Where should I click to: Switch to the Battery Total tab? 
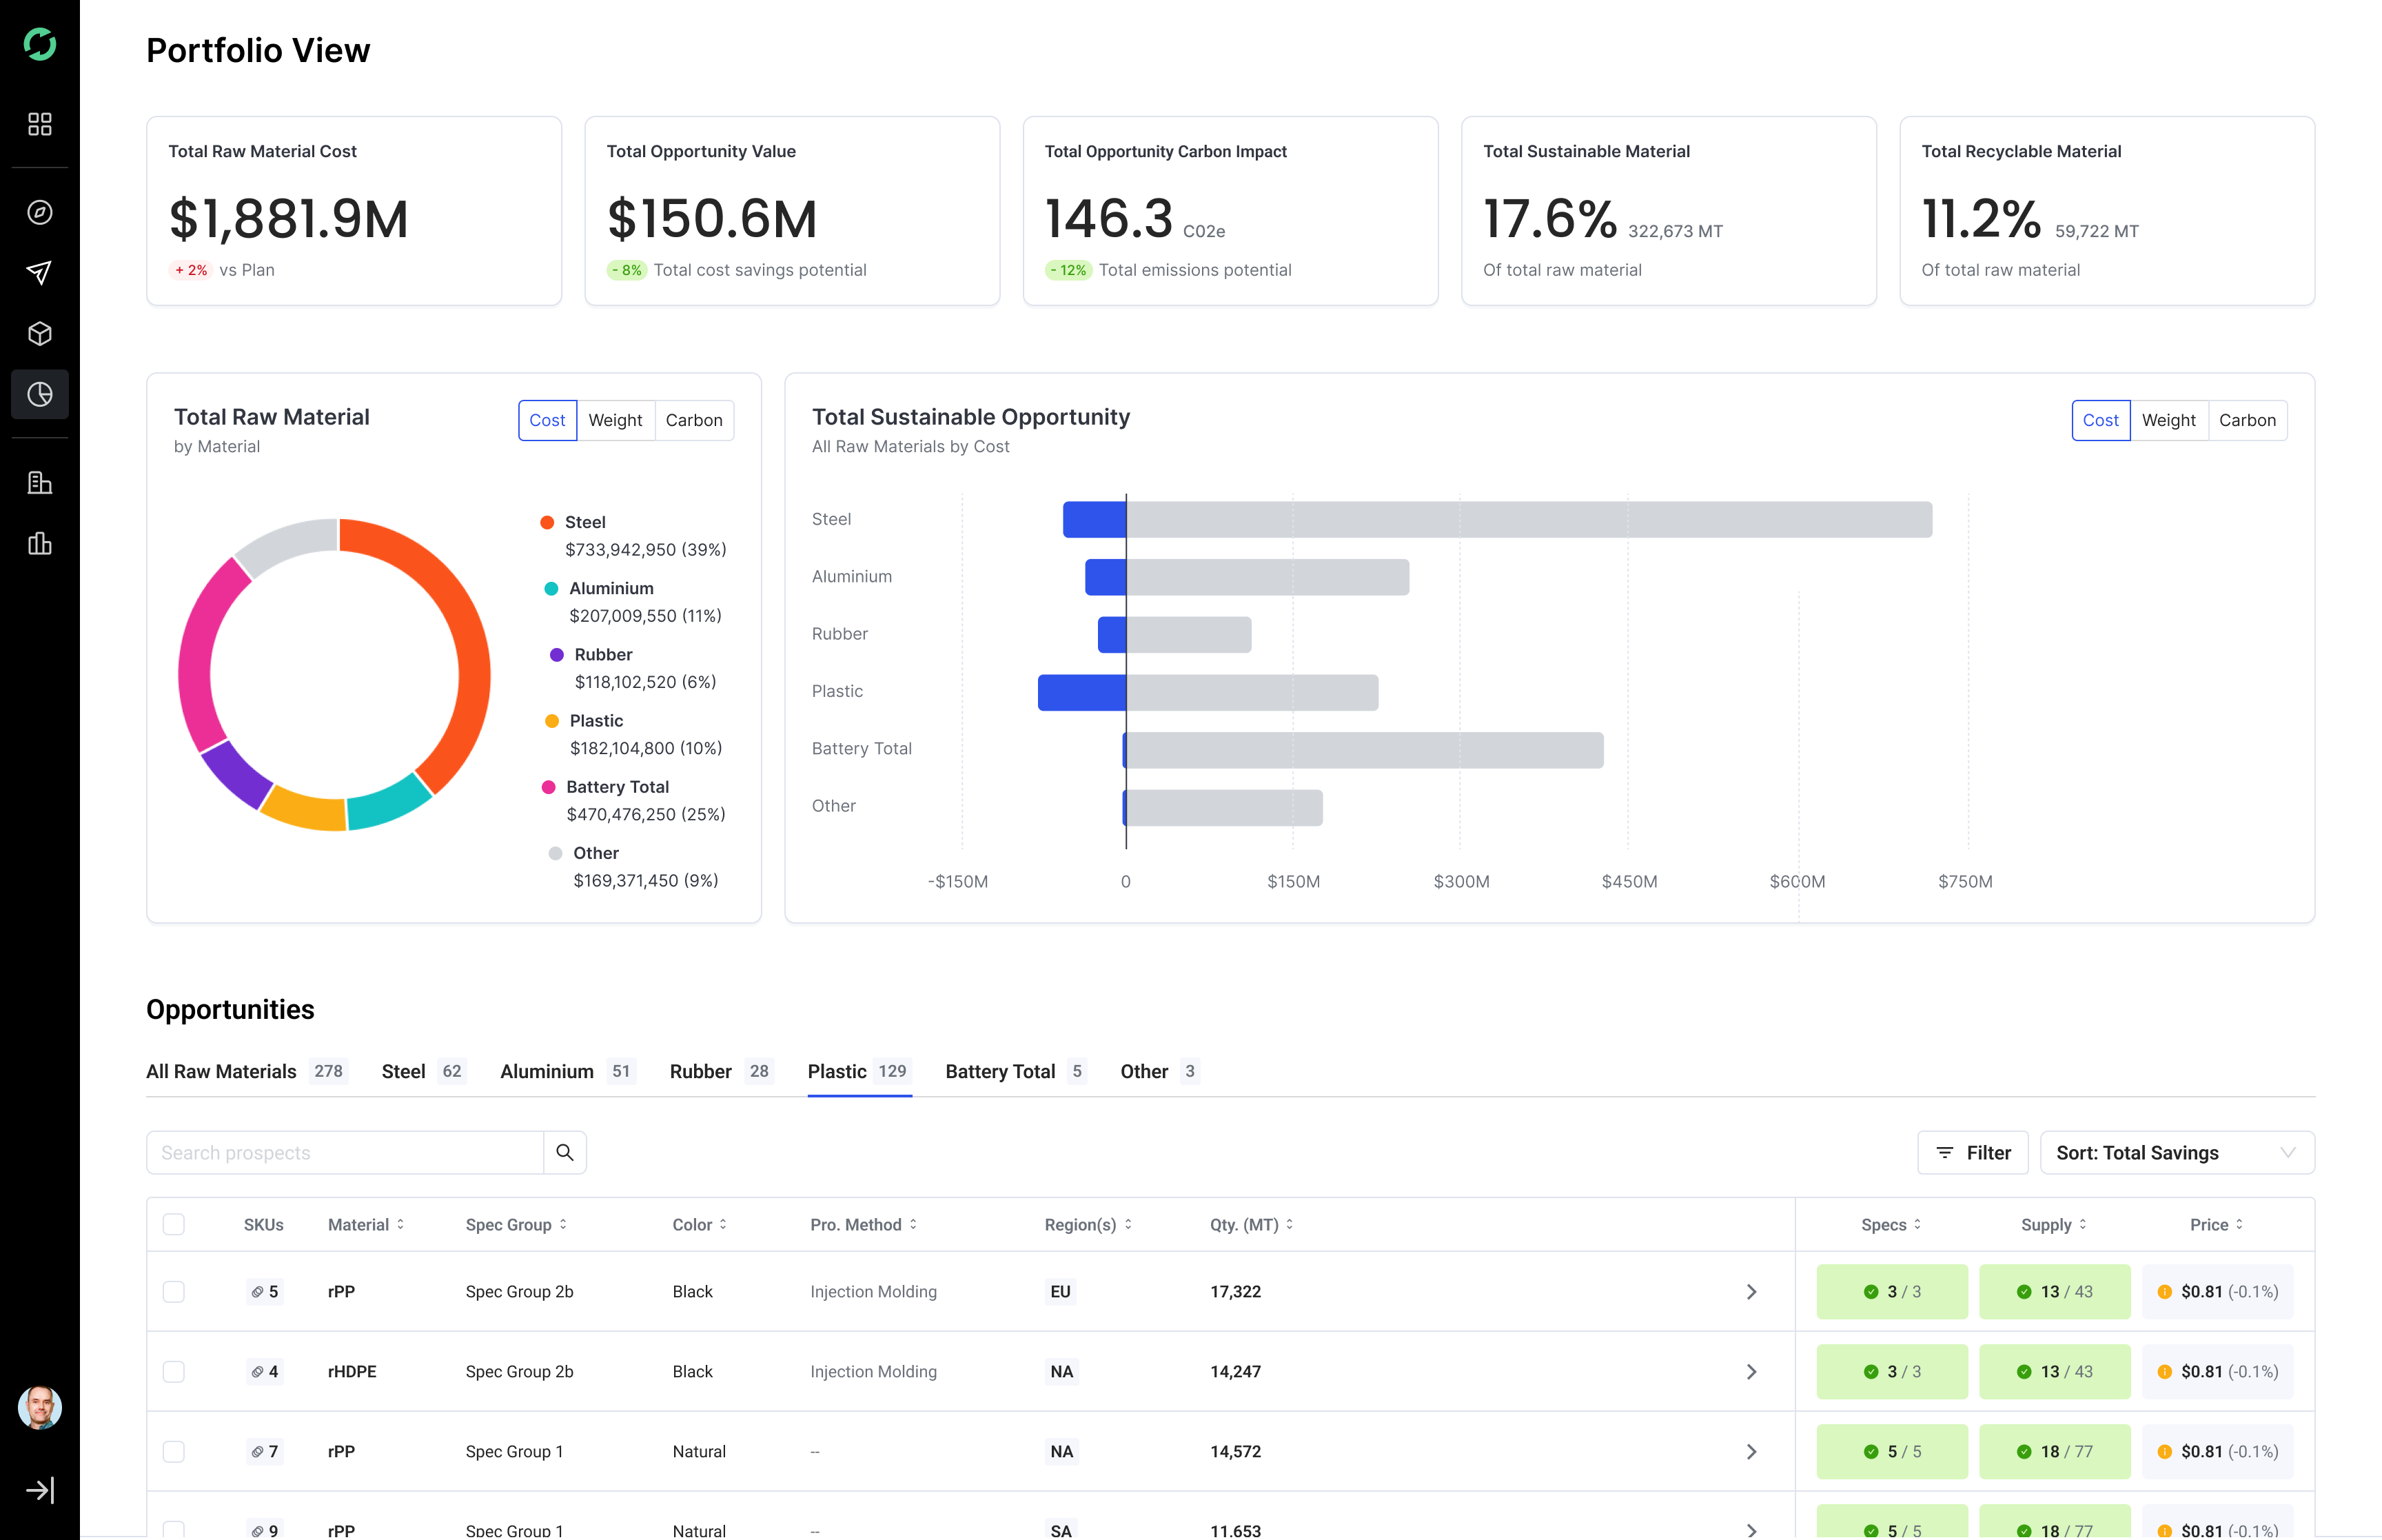coord(1015,1071)
